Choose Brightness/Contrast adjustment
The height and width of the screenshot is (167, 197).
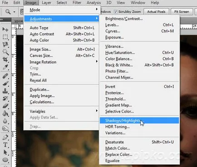point(139,19)
